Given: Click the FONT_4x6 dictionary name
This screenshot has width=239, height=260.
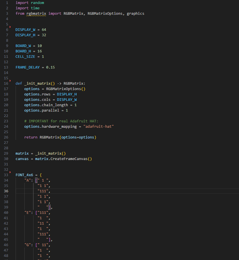Looking at the screenshot, I should 24,175.
